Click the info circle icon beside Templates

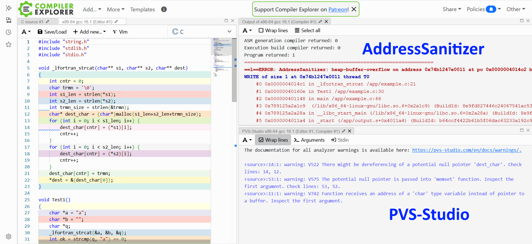(x=164, y=9)
